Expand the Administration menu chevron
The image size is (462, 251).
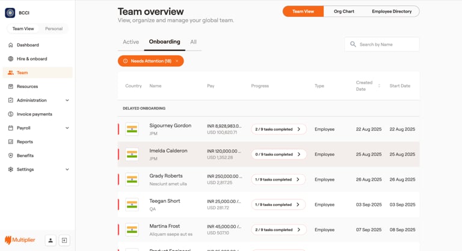click(x=67, y=101)
